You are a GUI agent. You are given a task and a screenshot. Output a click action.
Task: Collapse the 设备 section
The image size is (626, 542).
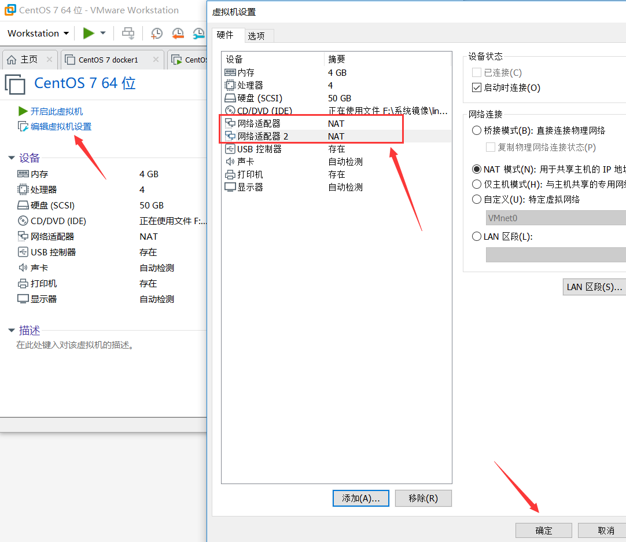click(x=12, y=158)
